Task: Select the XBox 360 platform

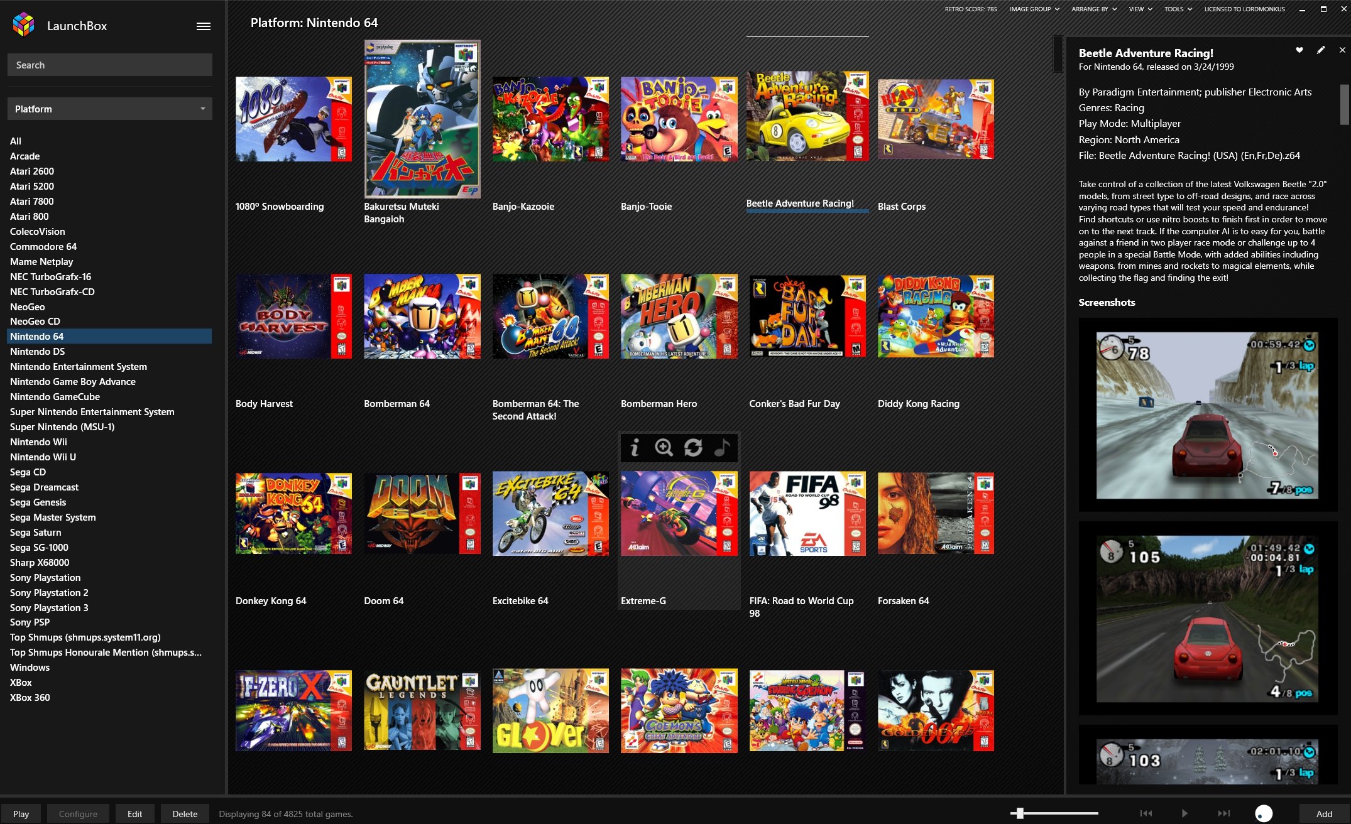Action: coord(109,697)
